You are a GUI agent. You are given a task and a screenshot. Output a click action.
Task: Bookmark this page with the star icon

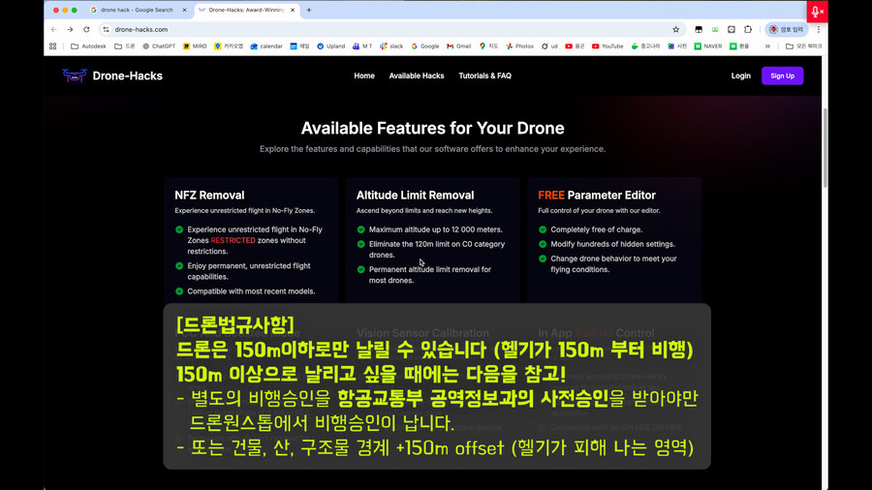click(x=675, y=29)
